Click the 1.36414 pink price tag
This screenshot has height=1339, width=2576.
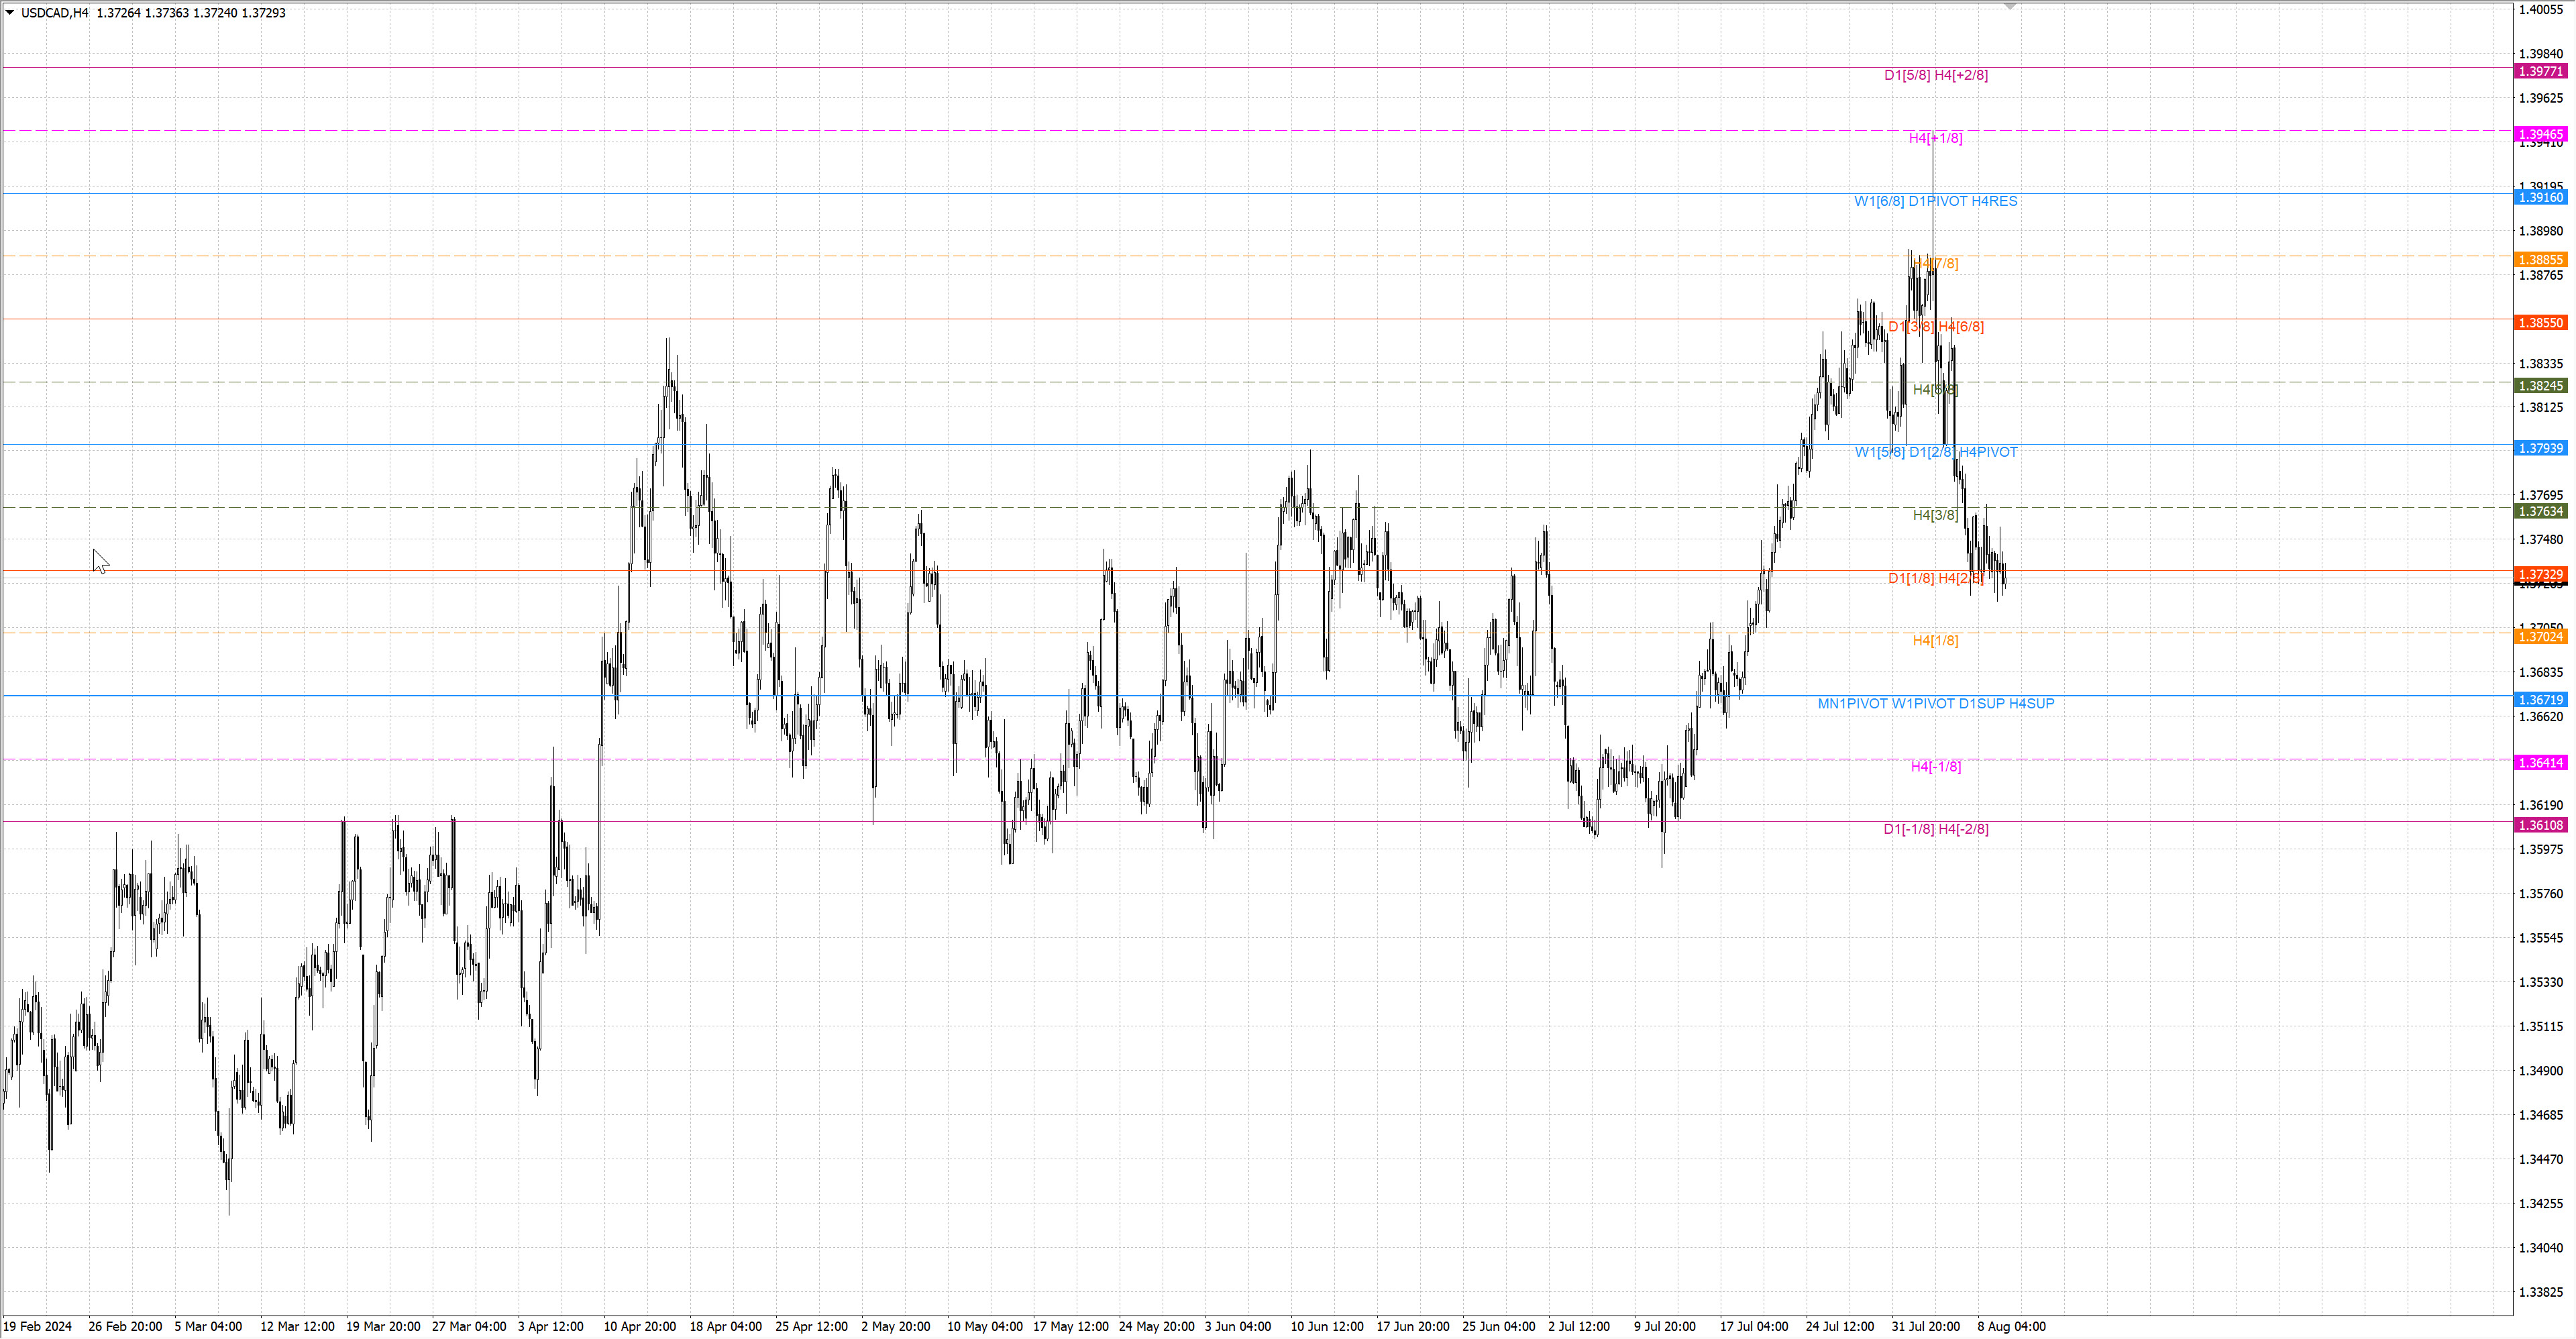tap(2540, 763)
